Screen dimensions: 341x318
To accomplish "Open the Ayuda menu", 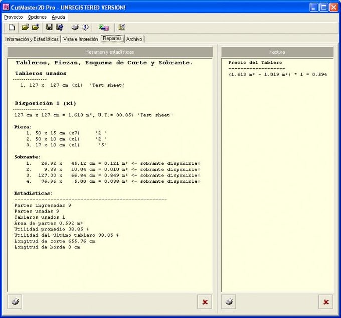I will pyautogui.click(x=58, y=17).
